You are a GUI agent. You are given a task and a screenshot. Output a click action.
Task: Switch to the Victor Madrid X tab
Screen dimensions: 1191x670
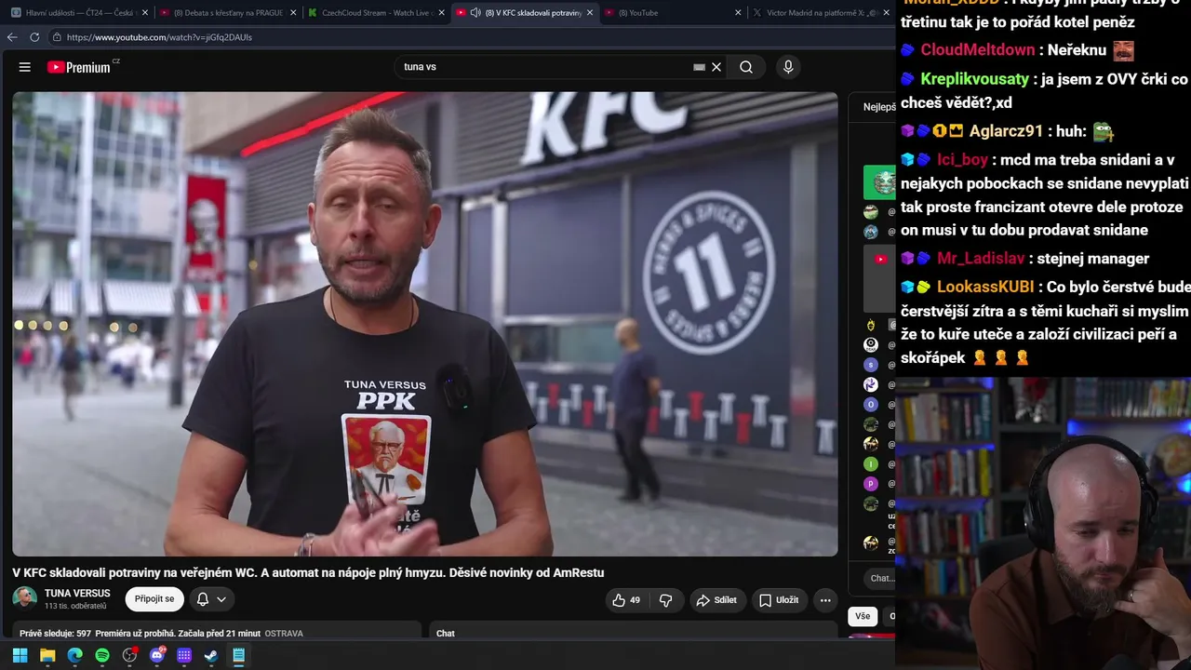coord(819,13)
